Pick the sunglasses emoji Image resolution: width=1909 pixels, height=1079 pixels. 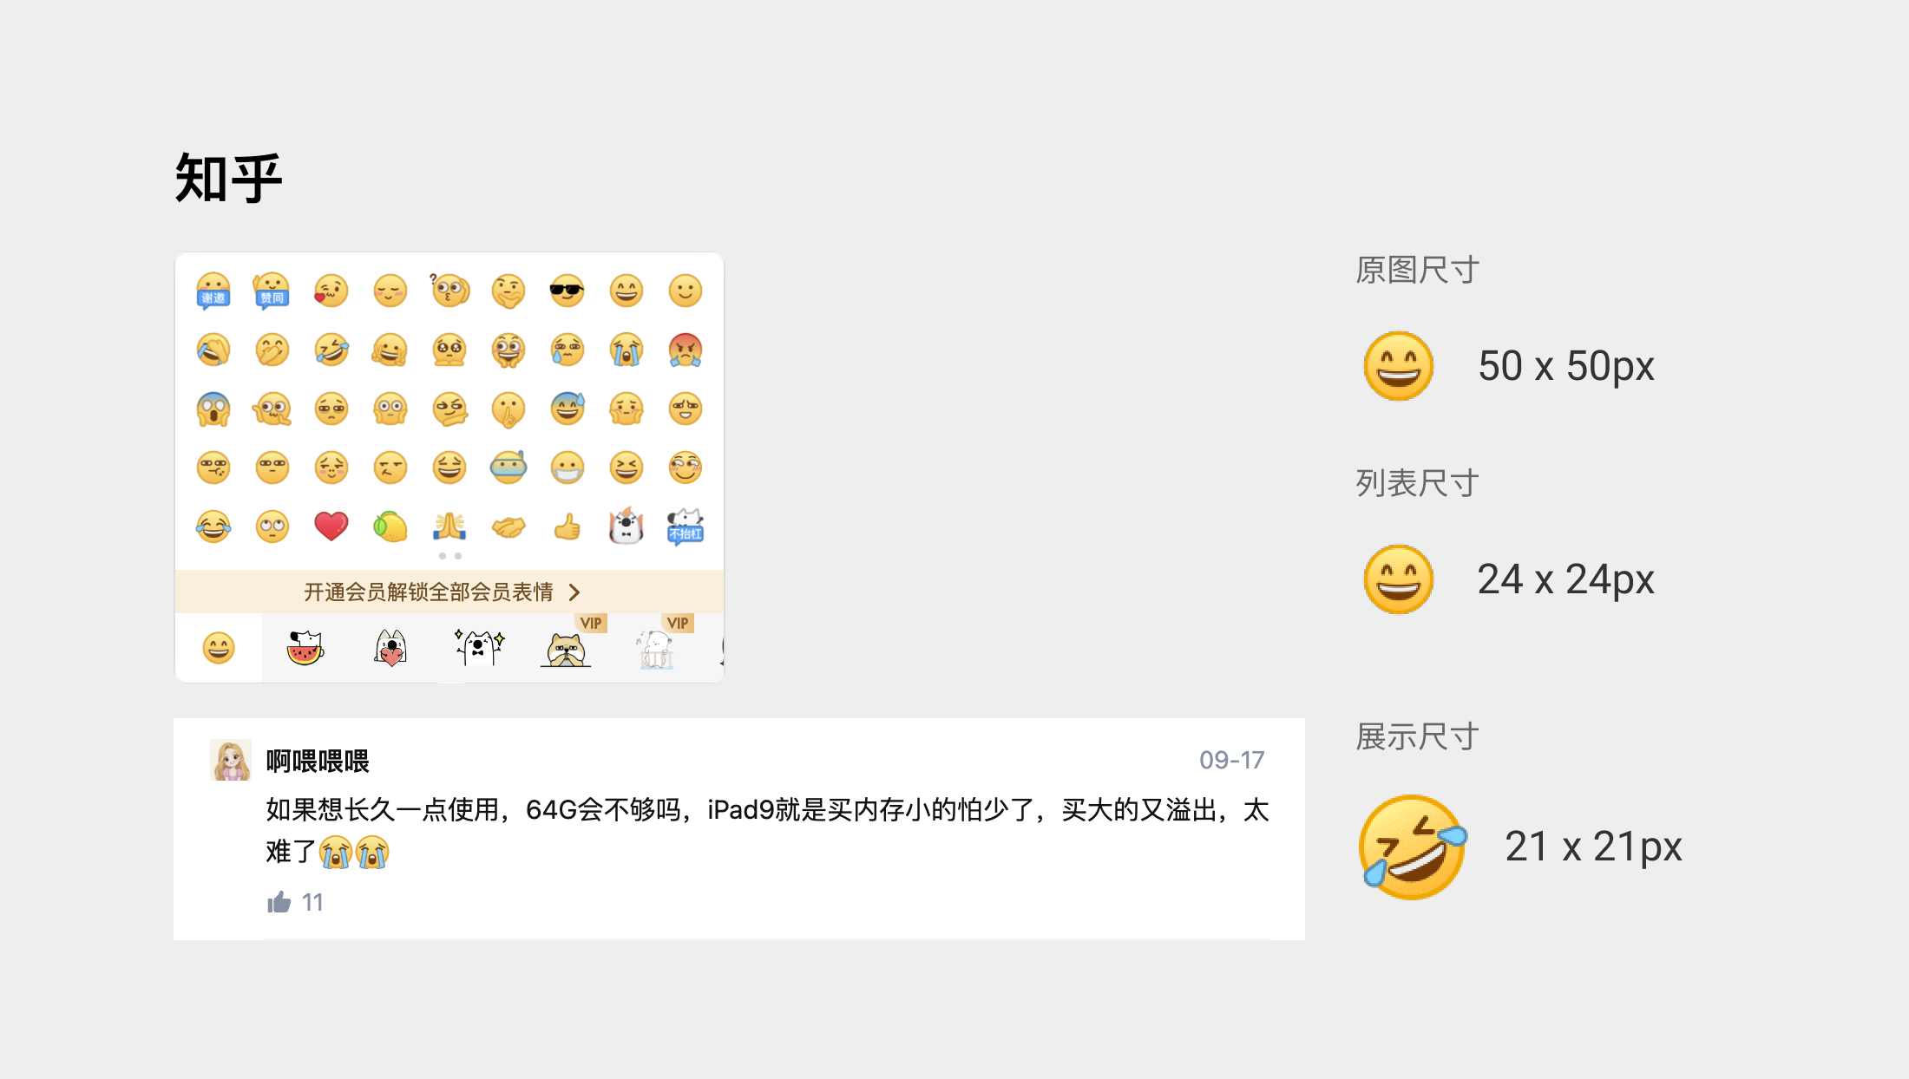(x=567, y=291)
